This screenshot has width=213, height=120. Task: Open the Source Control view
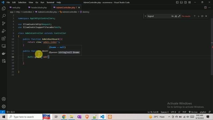tap(4, 23)
